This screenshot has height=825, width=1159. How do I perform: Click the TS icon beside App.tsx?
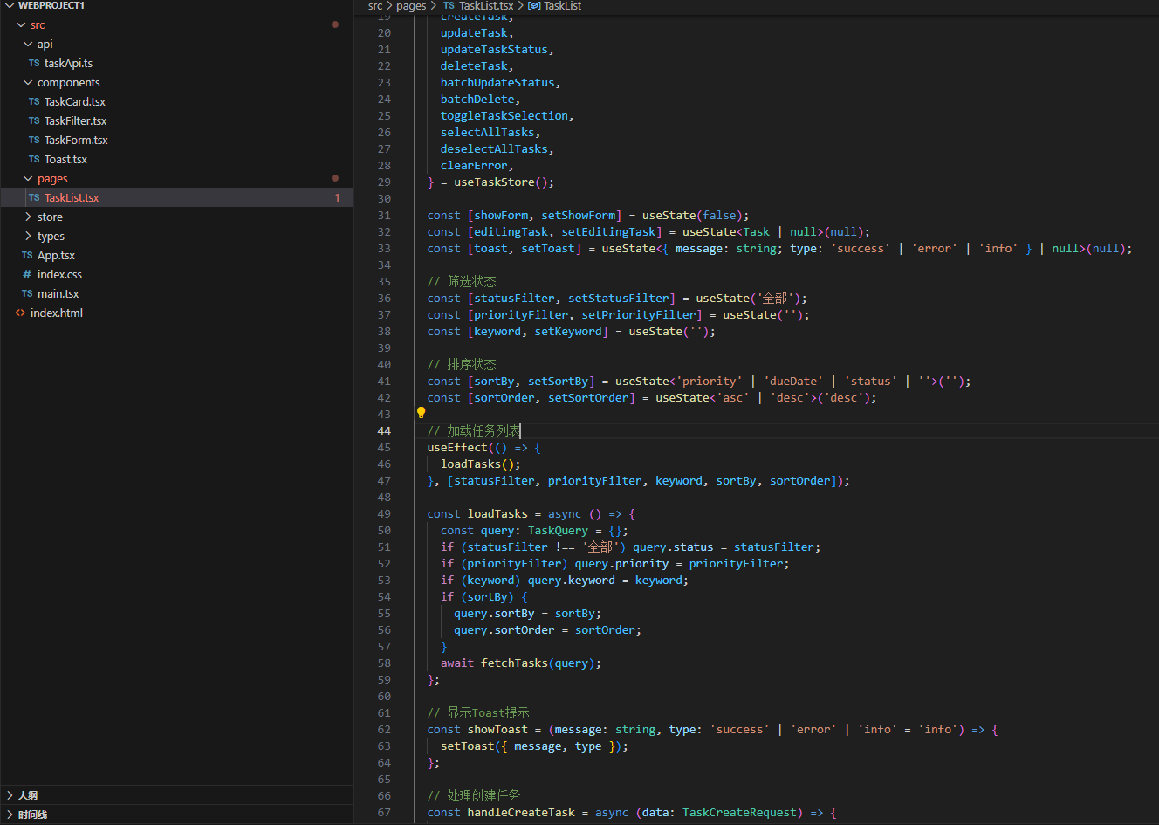[x=27, y=255]
